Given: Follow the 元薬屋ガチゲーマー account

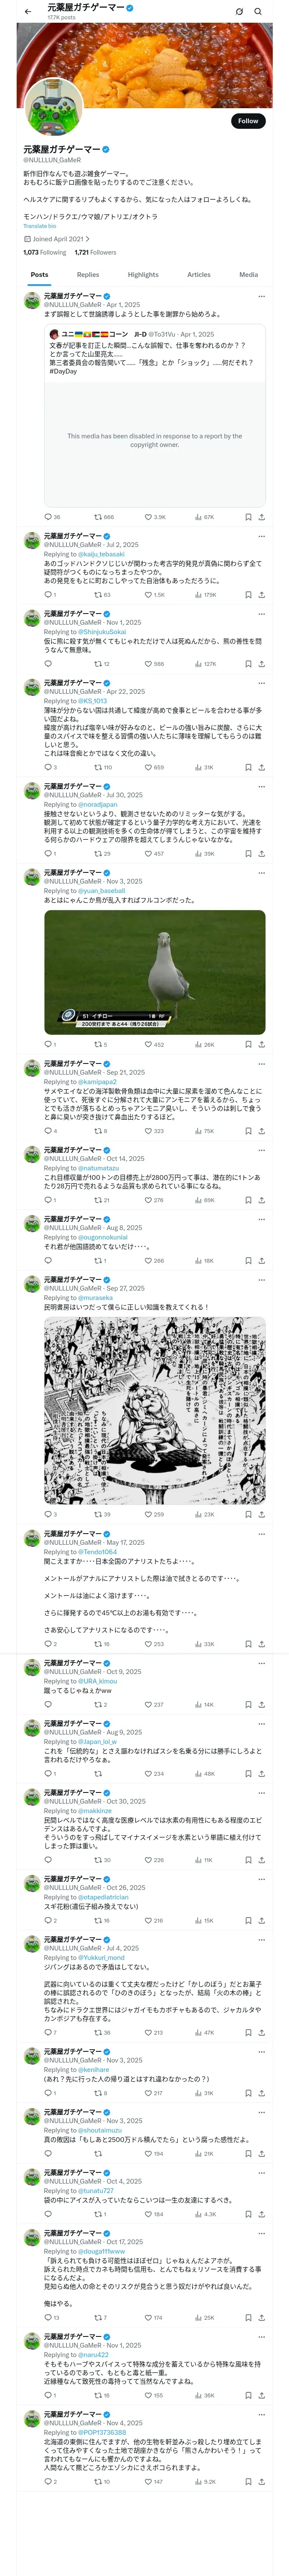Looking at the screenshot, I should click(x=248, y=121).
